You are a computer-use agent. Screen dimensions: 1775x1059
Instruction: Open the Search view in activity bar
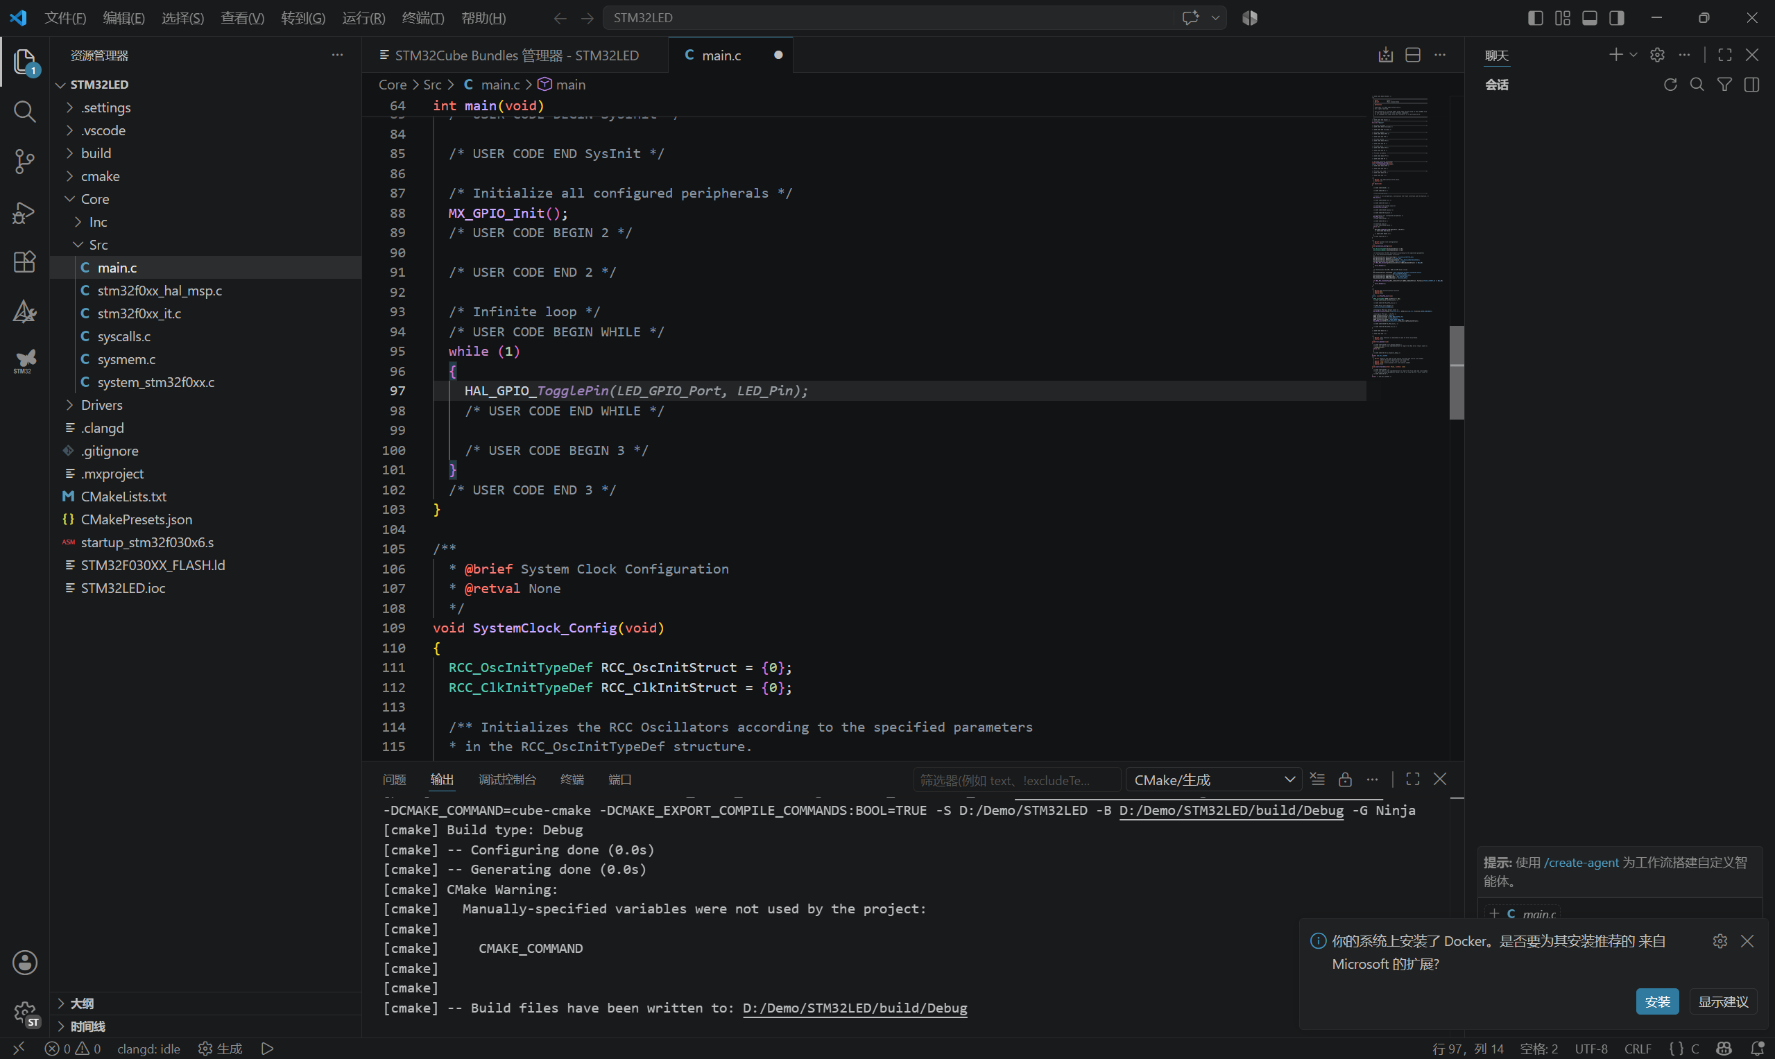tap(24, 112)
